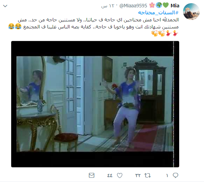Click the reply speech bubble icon
Image resolution: width=204 pixels, height=182 pixels.
click(175, 175)
